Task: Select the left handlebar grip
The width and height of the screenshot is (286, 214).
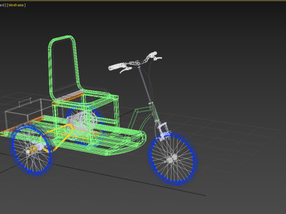Action: [x=117, y=66]
